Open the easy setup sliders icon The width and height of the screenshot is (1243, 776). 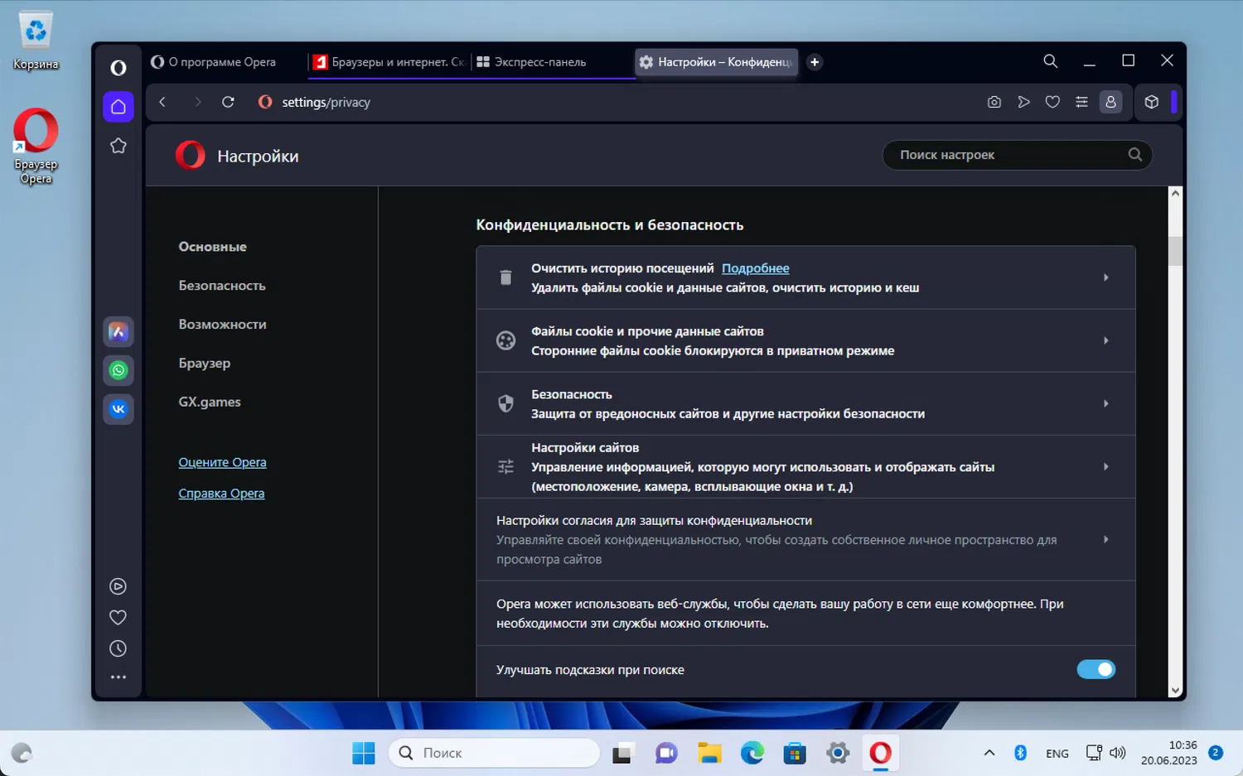click(1081, 102)
